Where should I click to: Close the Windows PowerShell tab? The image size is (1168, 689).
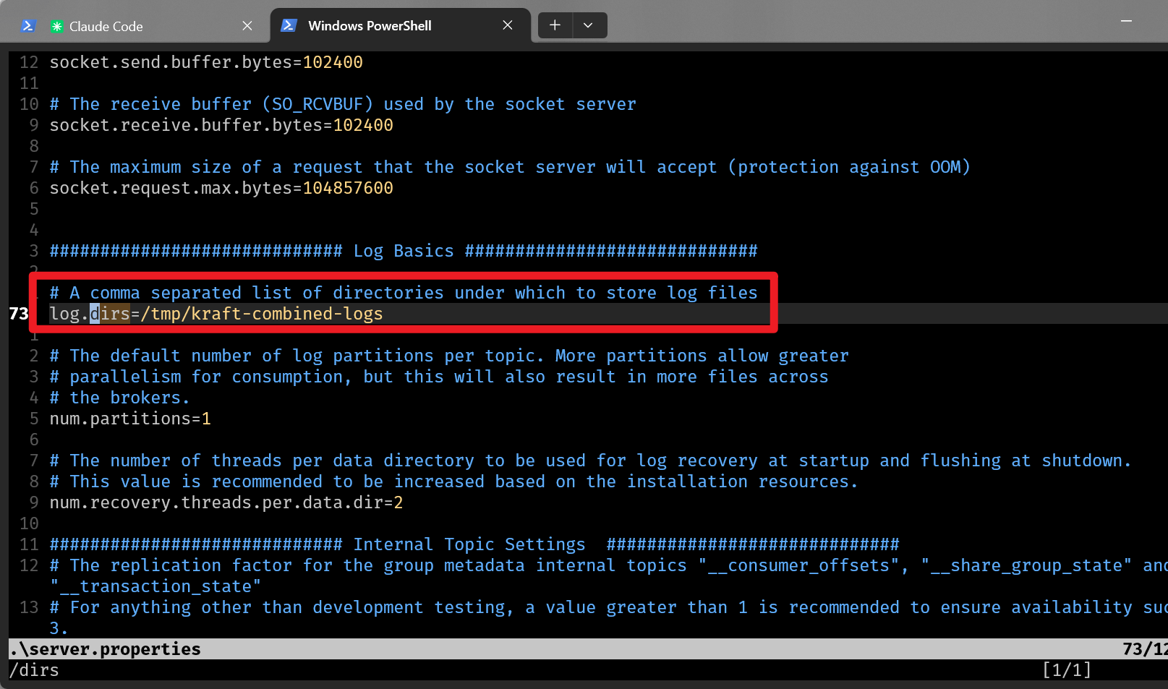pyautogui.click(x=508, y=25)
